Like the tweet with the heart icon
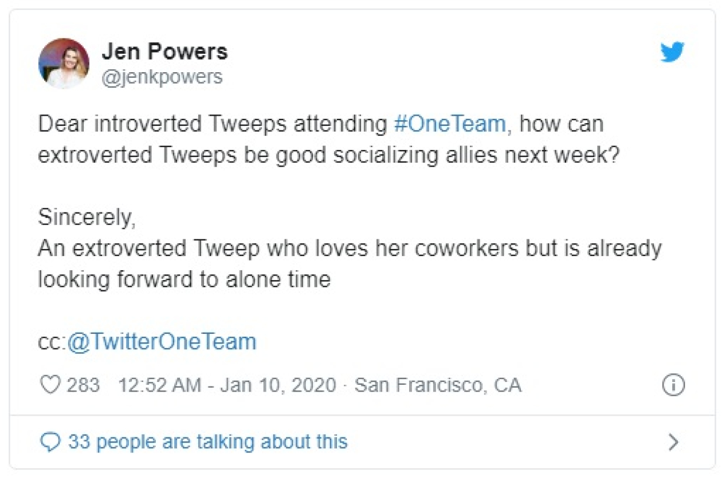 pyautogui.click(x=50, y=385)
